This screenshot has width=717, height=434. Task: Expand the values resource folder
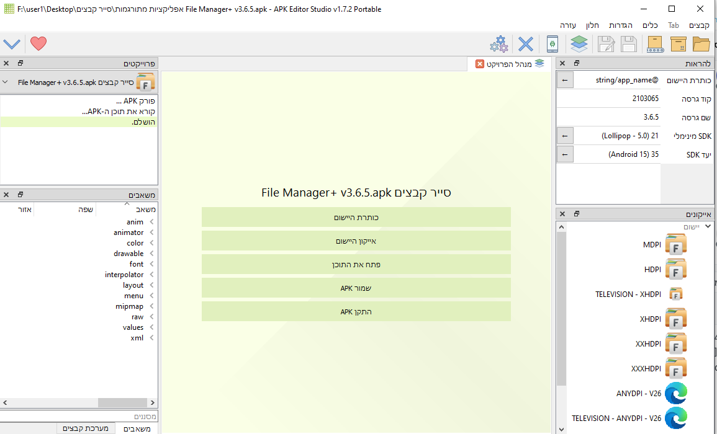coord(151,327)
